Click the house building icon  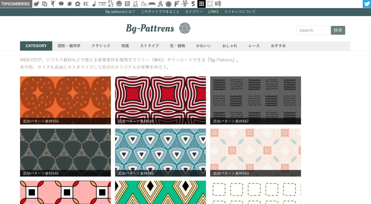(144, 4)
